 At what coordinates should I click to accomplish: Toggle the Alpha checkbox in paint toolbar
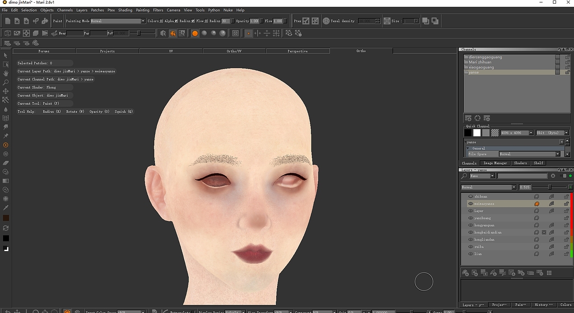click(176, 21)
